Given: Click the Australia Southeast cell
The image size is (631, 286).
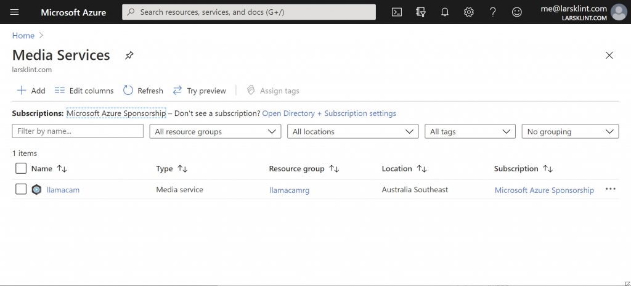Looking at the screenshot, I should pos(415,189).
